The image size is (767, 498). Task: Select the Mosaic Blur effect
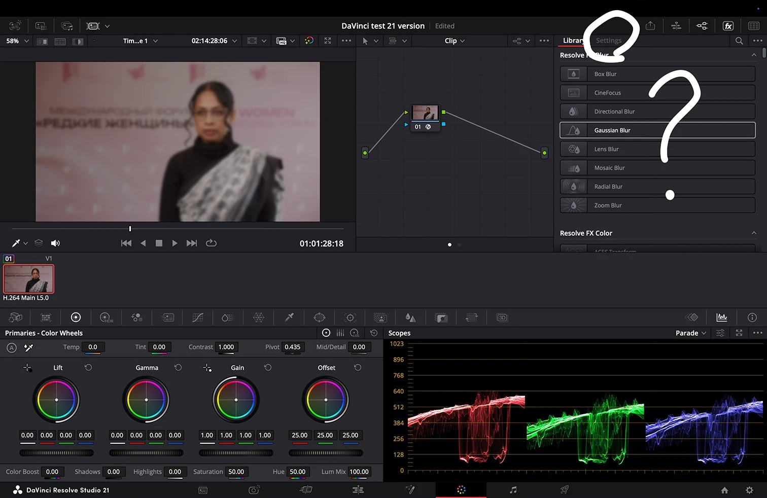[x=657, y=168]
